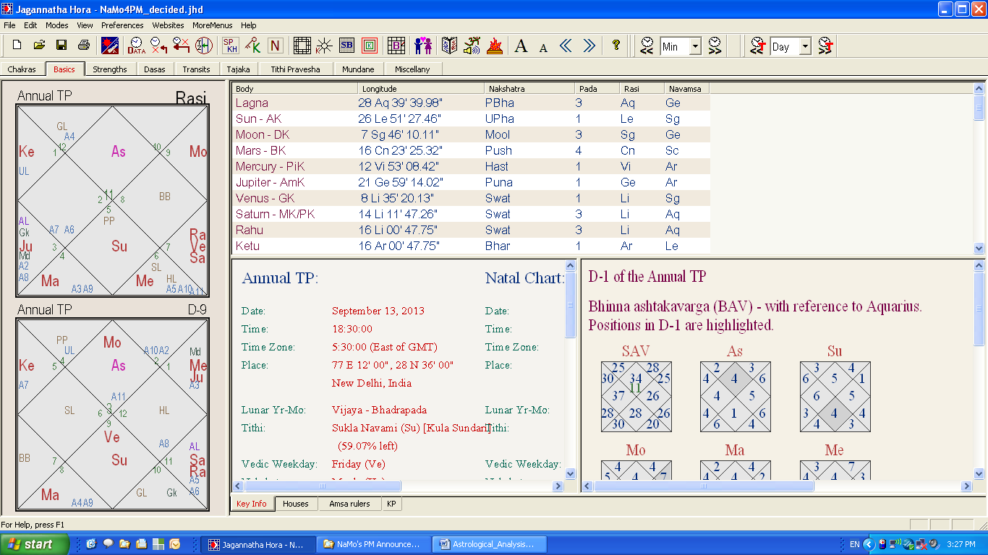Click the taskbar clock showing 3:27 PM
Viewport: 988px width, 555px height.
click(961, 544)
